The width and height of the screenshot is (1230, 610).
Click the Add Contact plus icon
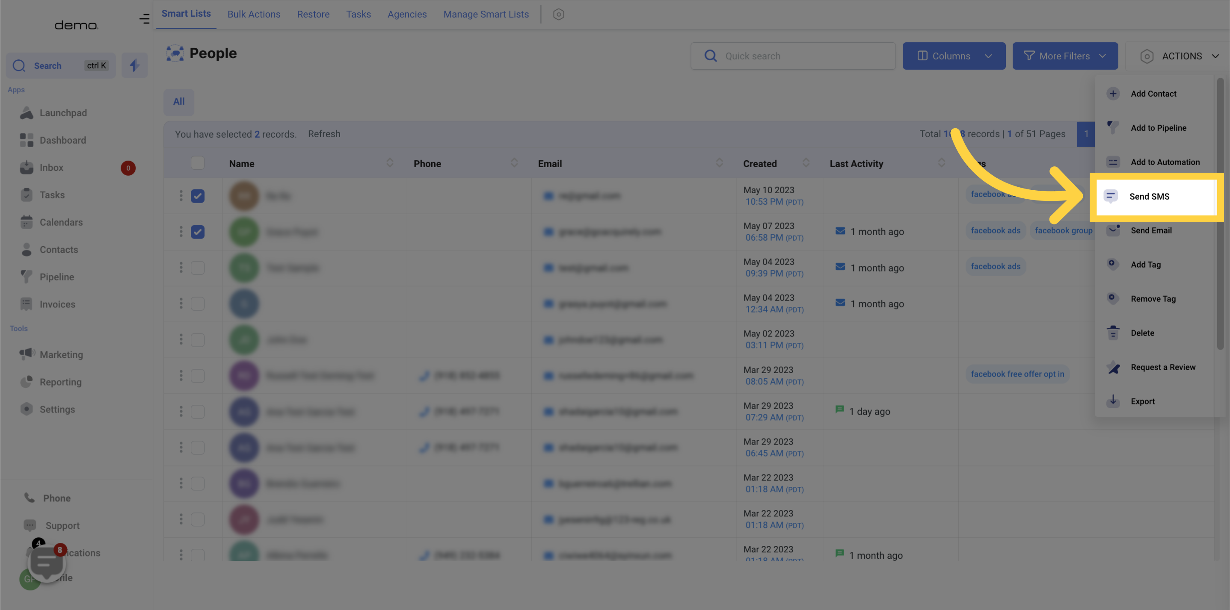coord(1113,94)
